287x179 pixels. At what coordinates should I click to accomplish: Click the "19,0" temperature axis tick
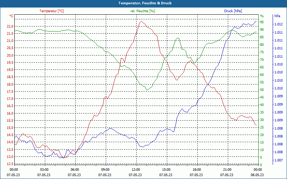click(x=10, y=70)
